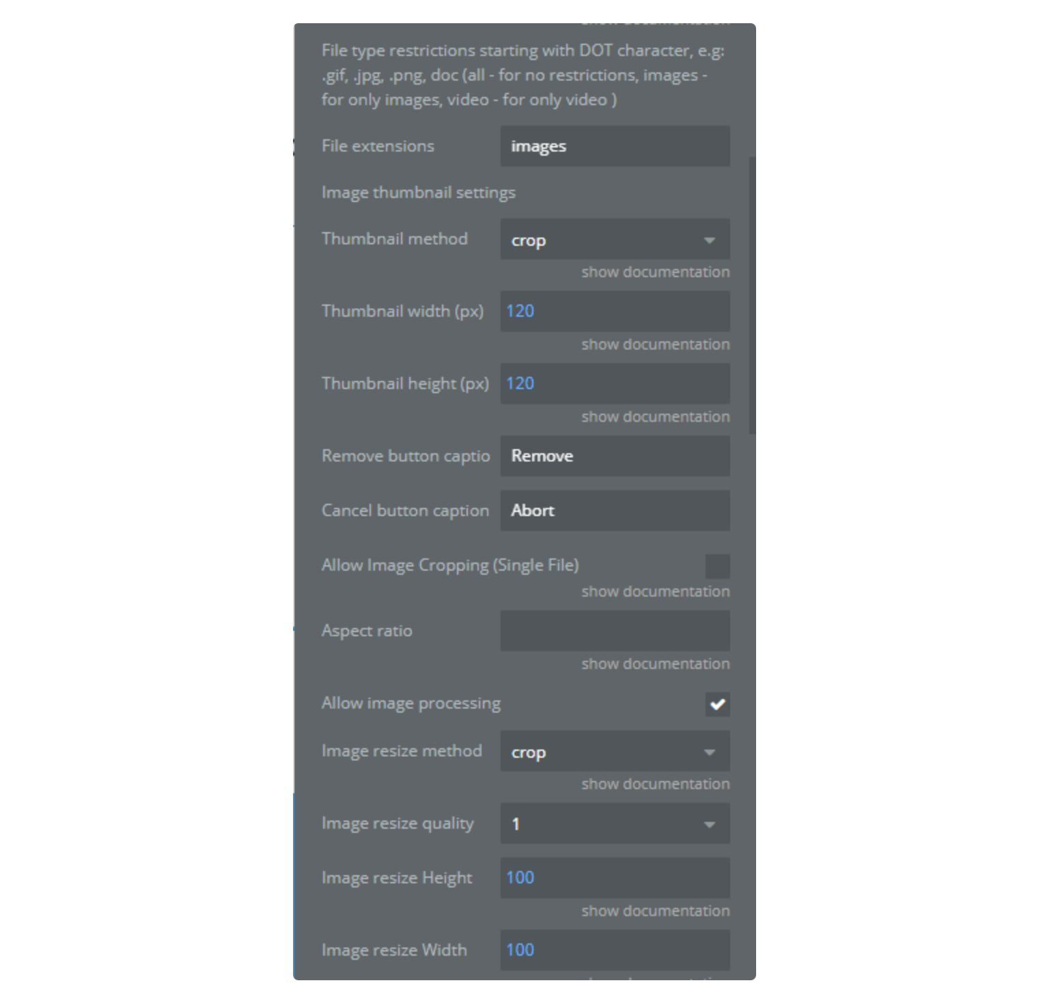The image size is (1045, 998).
Task: Click the Thumbnail height value field
Action: point(615,384)
